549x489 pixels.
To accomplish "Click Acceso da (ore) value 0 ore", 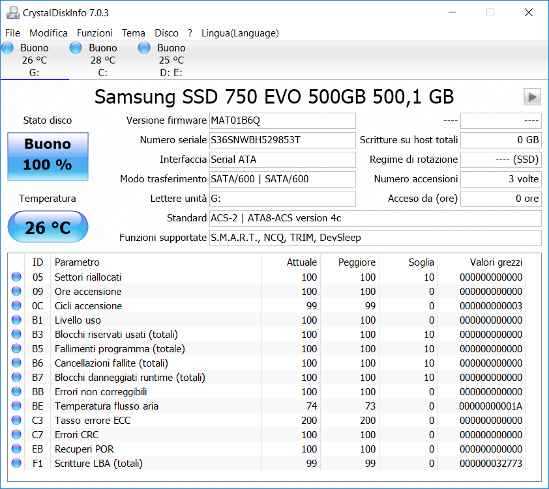I will tap(501, 199).
